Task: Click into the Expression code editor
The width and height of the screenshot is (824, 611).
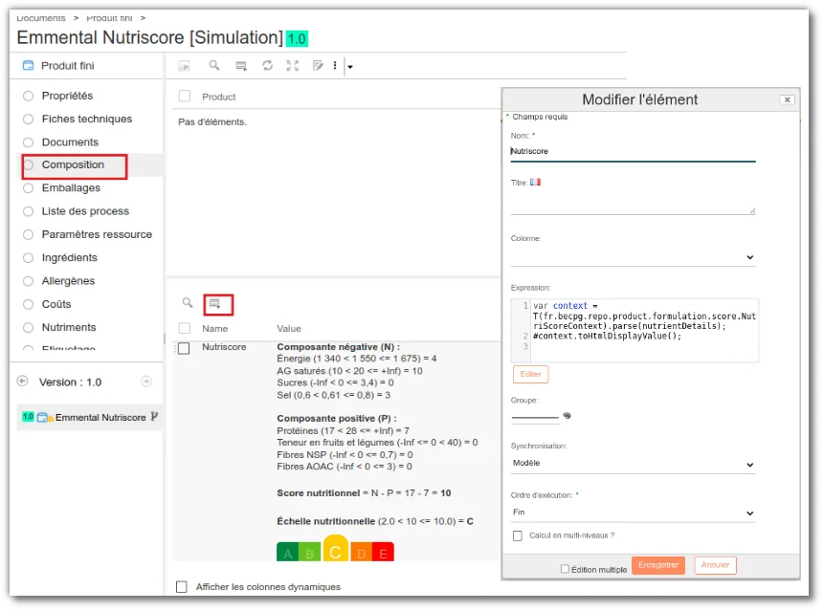Action: [x=635, y=330]
